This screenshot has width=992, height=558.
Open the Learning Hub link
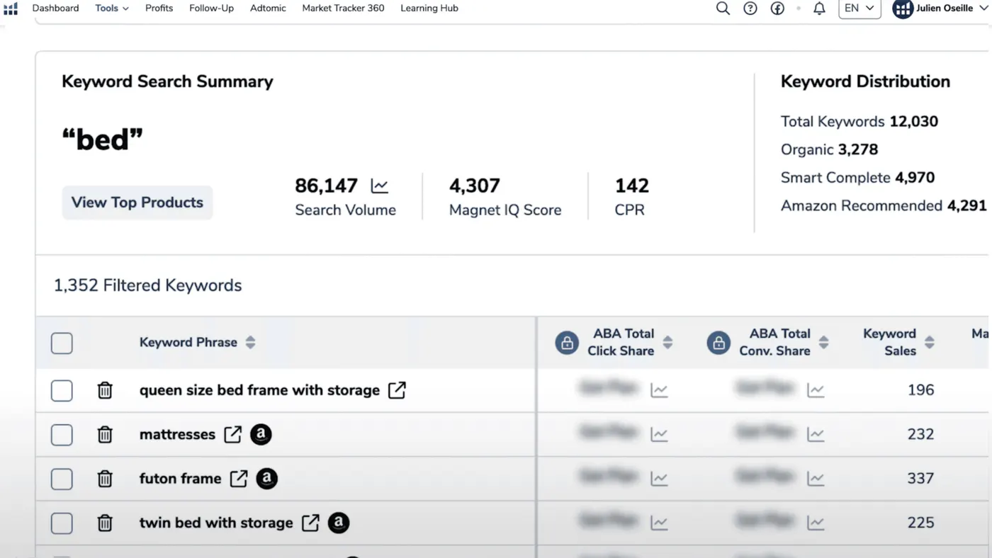(x=429, y=8)
